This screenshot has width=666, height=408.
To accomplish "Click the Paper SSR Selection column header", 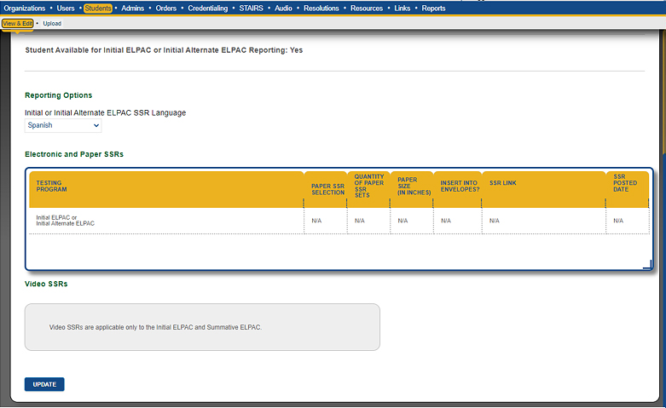I will (326, 189).
